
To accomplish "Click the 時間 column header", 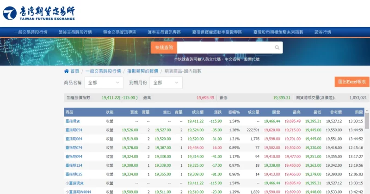I will (359, 112).
